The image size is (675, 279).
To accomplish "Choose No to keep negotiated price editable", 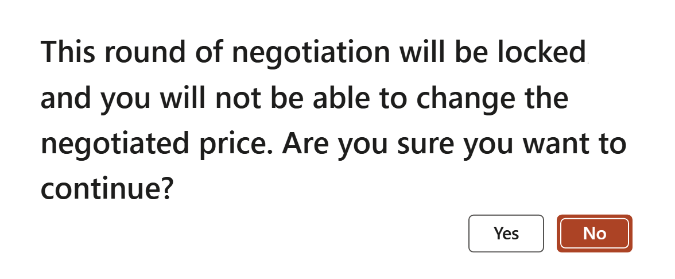I will coord(595,233).
